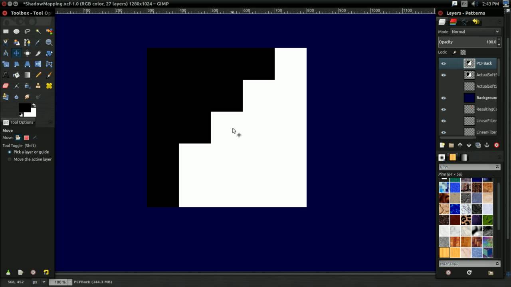Select the Clone stamp tool
Viewport: 511px width, 287px height.
(38, 86)
